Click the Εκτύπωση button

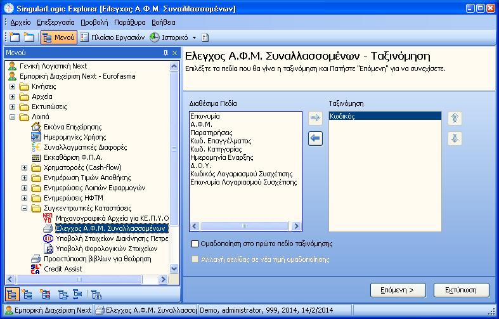(462, 290)
